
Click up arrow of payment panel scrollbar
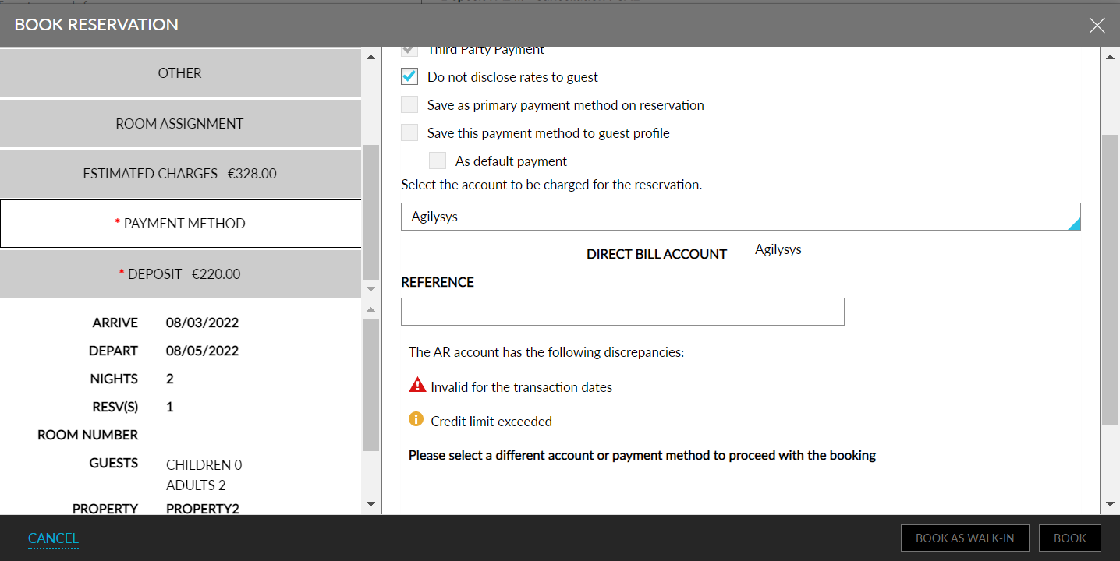click(x=1111, y=57)
